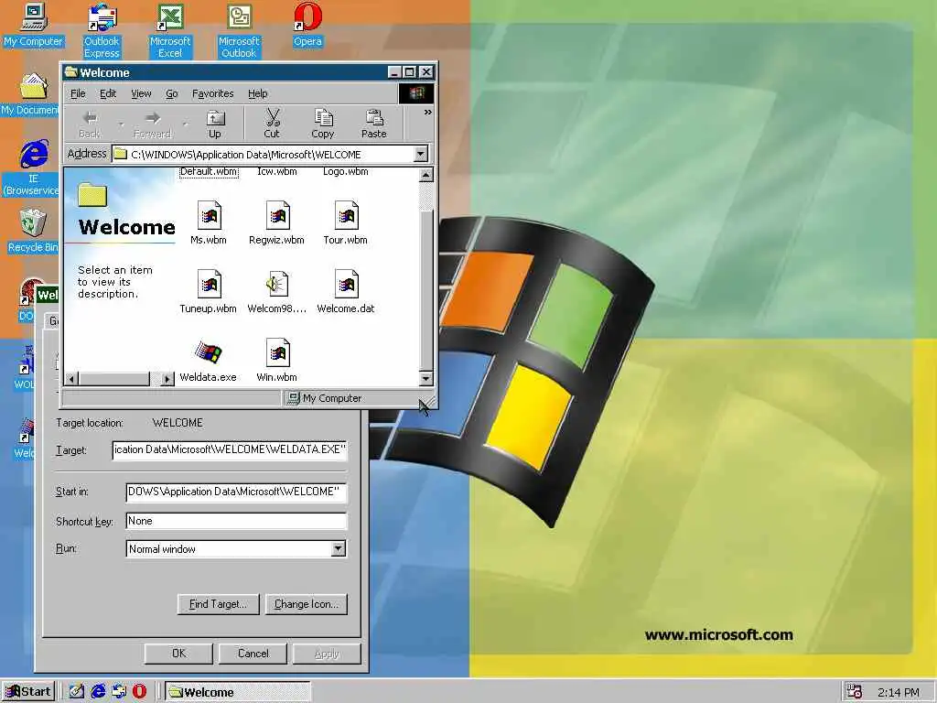
Task: Open the Run window-mode dropdown
Action: click(339, 549)
